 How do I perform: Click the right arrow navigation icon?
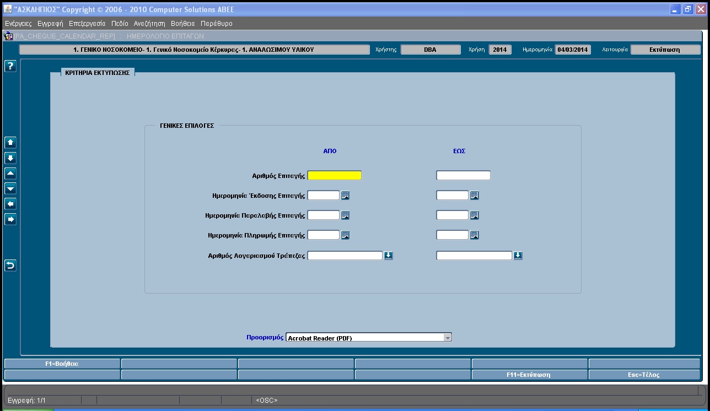[10, 219]
